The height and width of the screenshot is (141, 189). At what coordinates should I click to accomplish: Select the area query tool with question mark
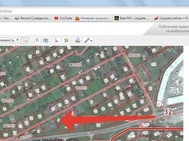click(x=46, y=41)
